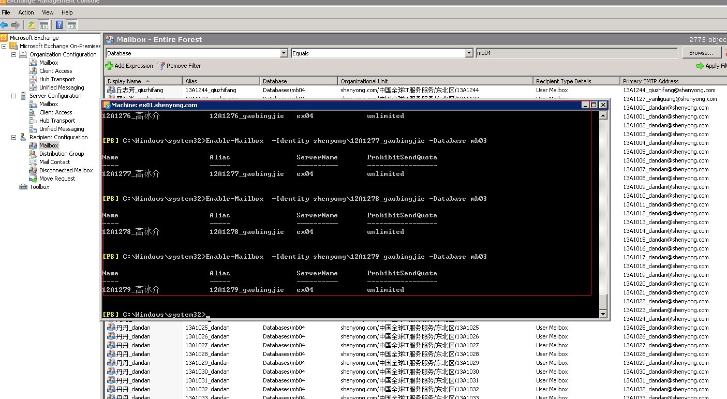
Task: Sort by Organizational Unit column header
Action: coord(436,81)
